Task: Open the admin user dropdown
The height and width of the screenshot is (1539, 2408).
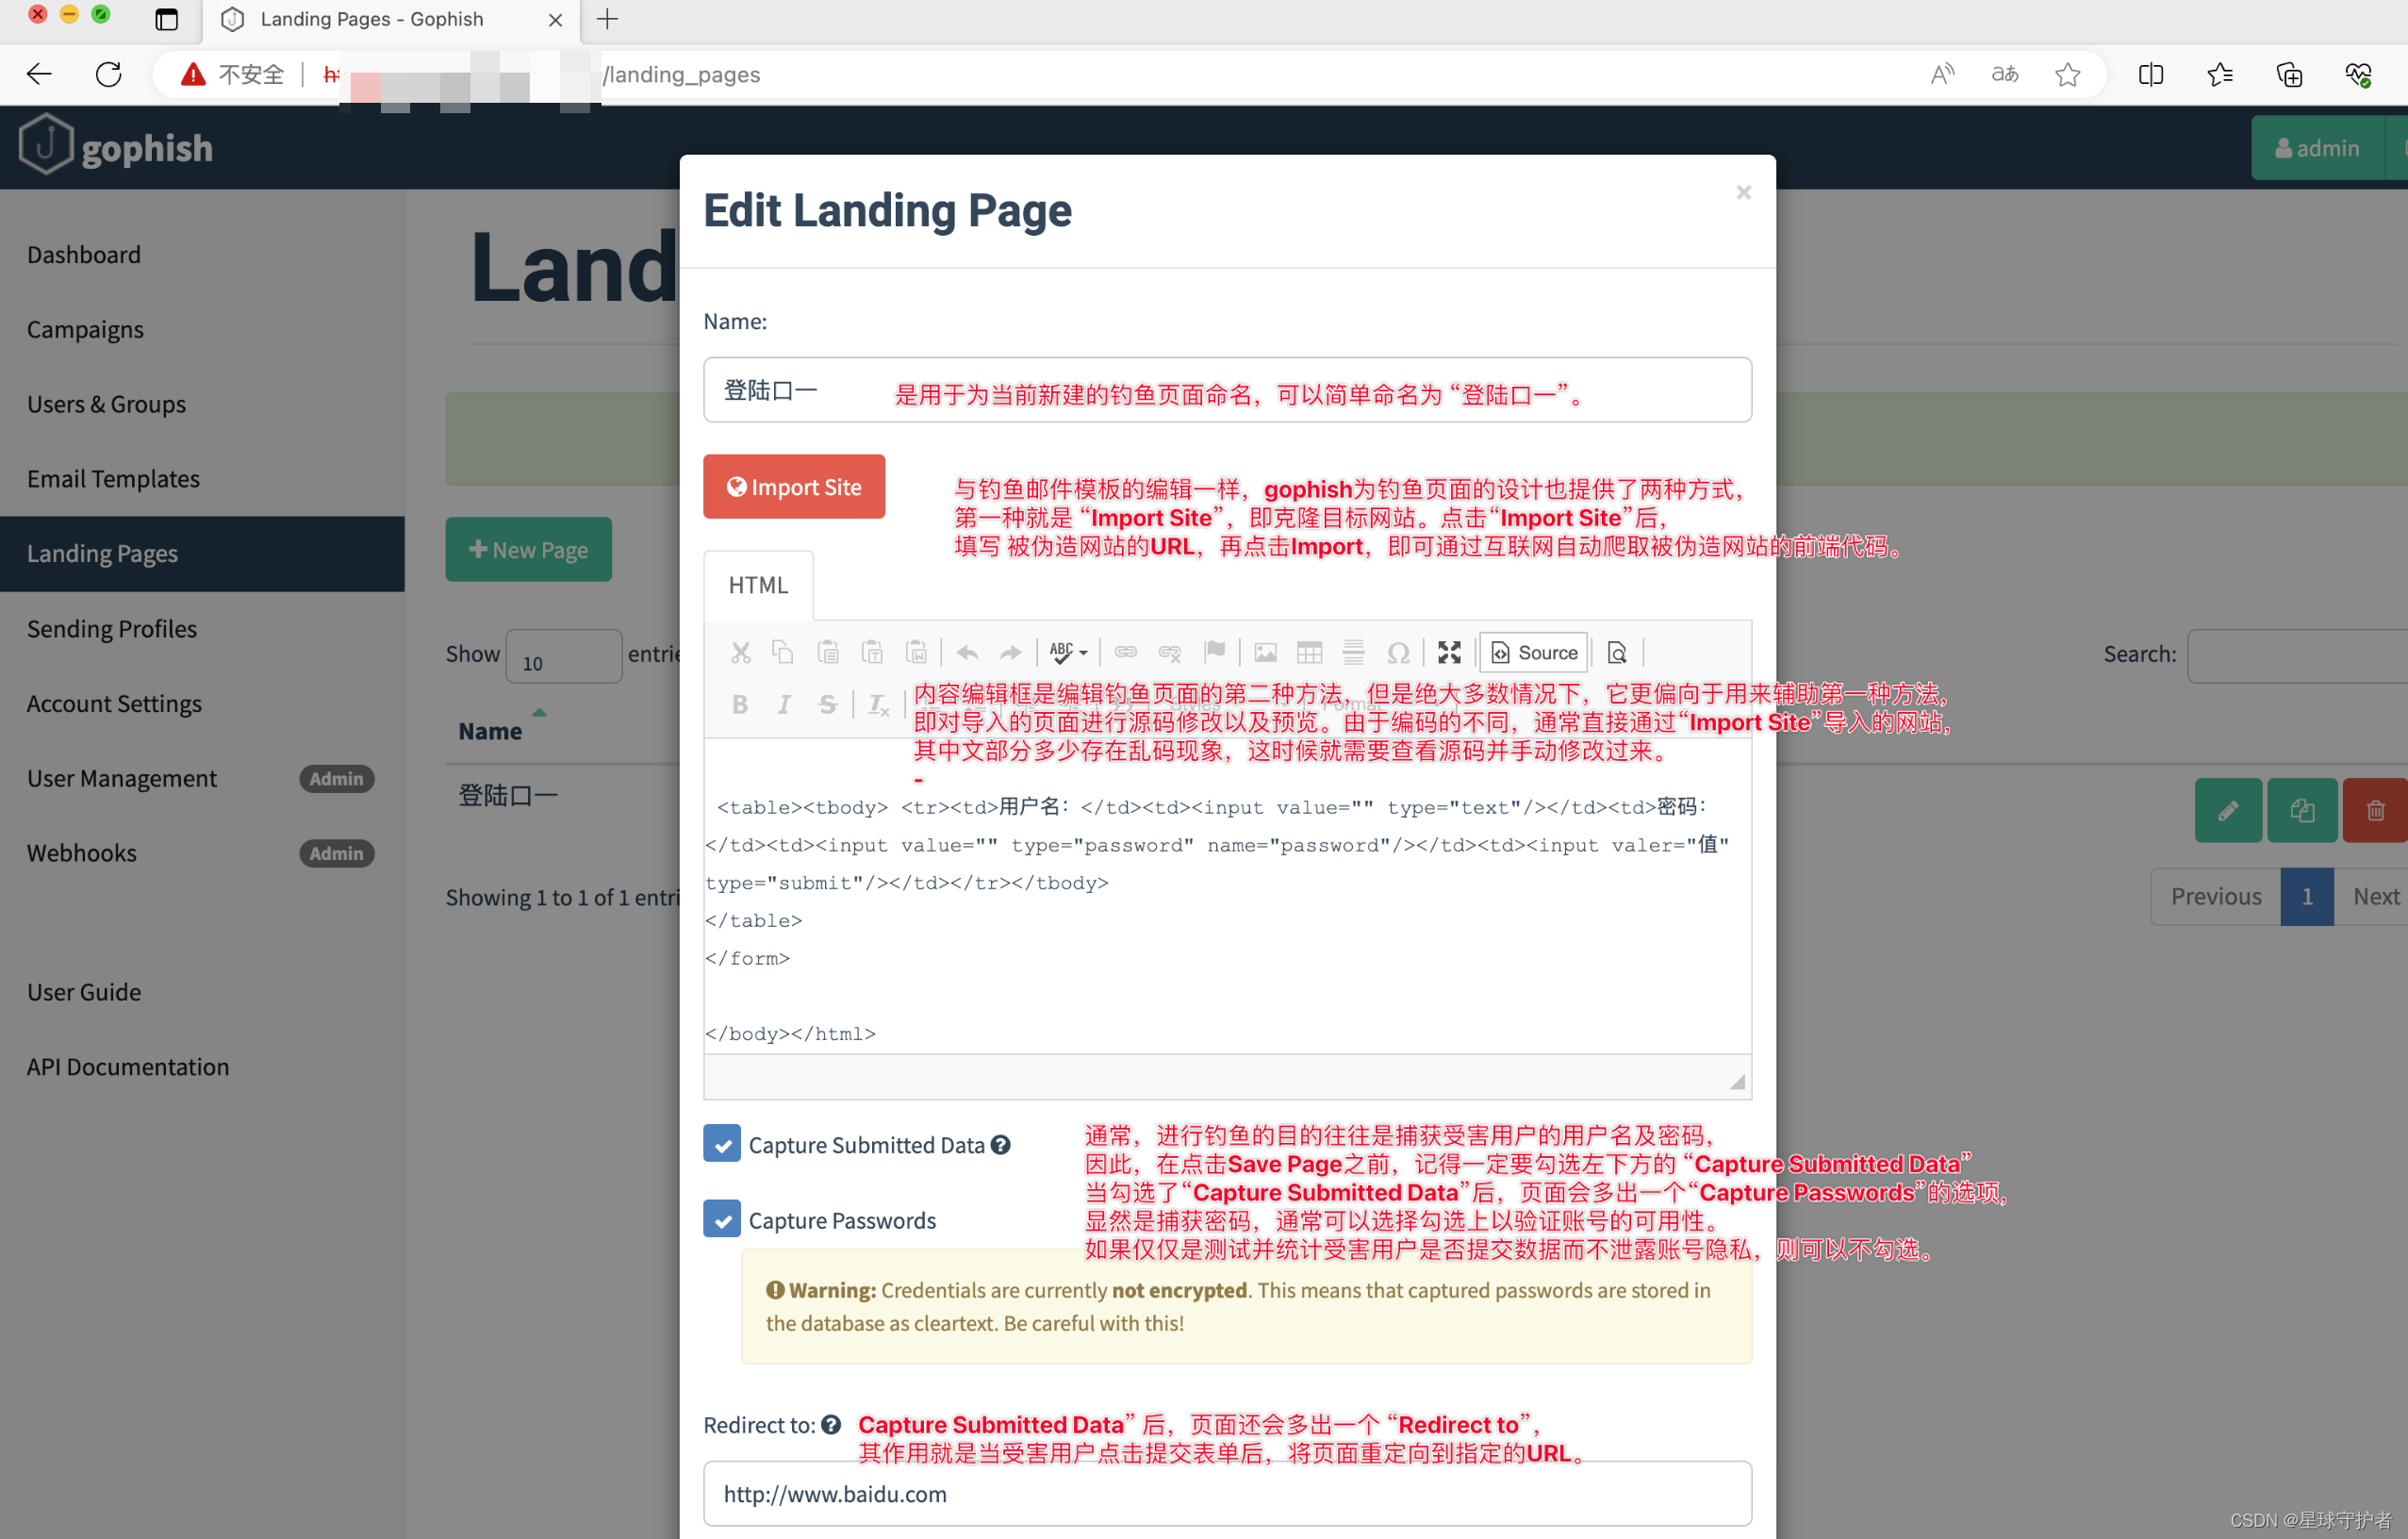Action: click(x=2317, y=148)
